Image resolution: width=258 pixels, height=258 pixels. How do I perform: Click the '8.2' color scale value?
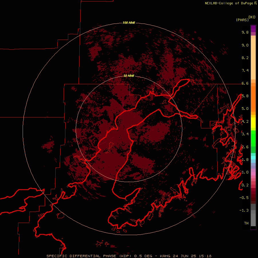[245, 58]
